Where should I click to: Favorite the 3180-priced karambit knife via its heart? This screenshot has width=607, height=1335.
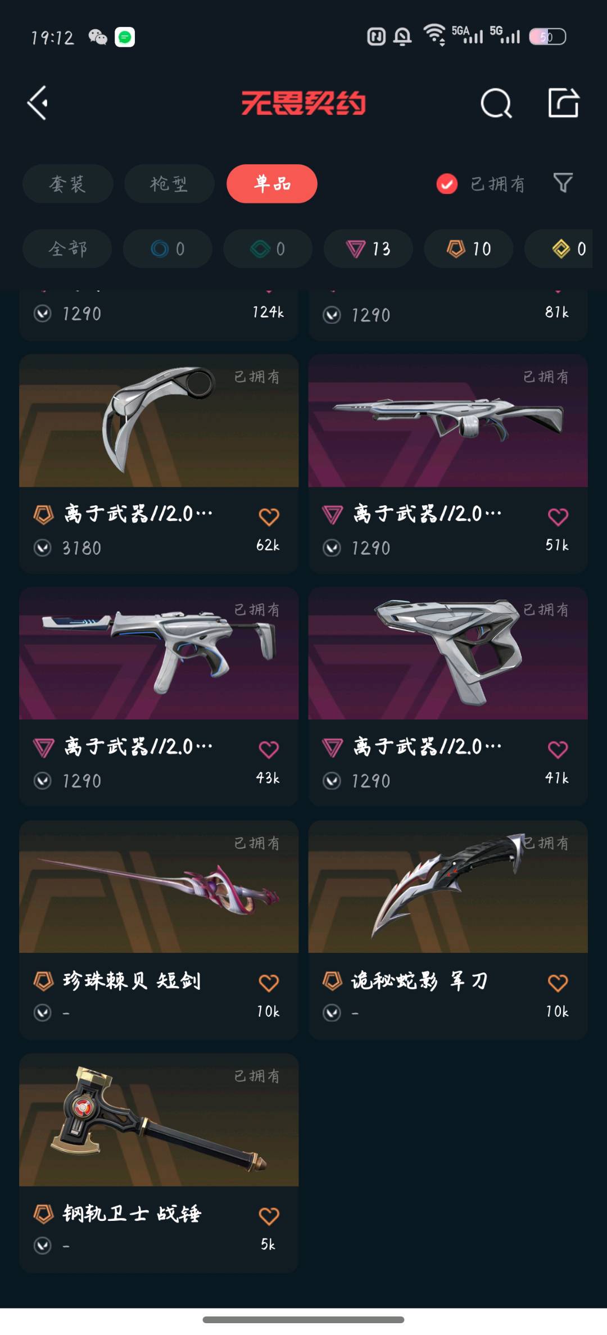[x=269, y=517]
